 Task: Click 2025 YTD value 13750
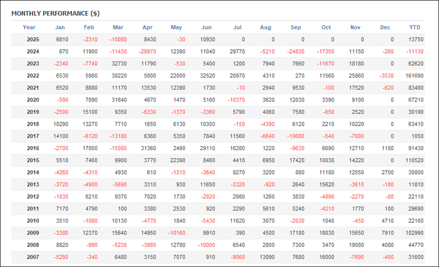tap(416, 39)
